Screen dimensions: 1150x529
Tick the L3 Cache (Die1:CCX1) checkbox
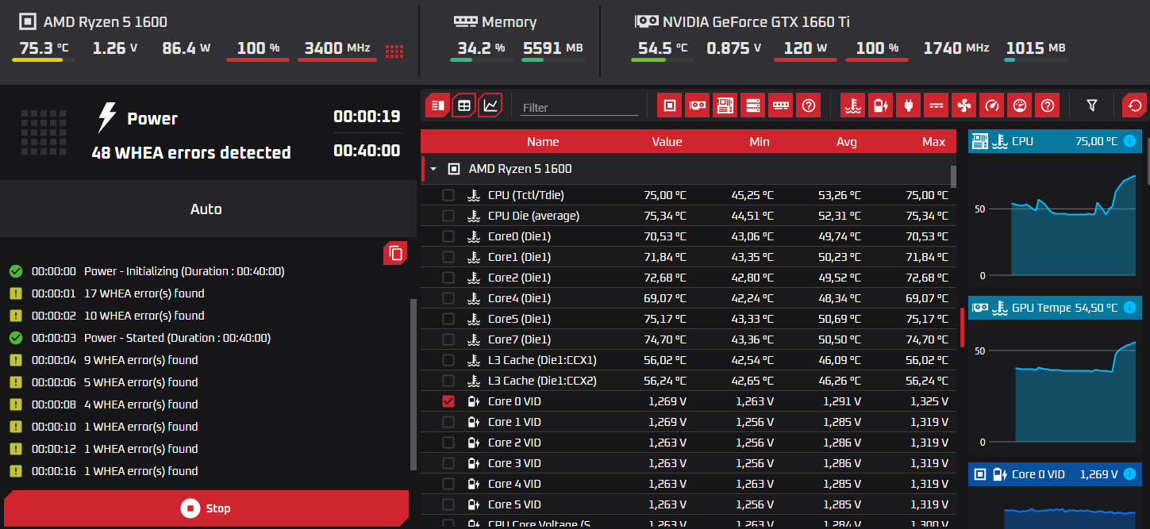tap(448, 360)
